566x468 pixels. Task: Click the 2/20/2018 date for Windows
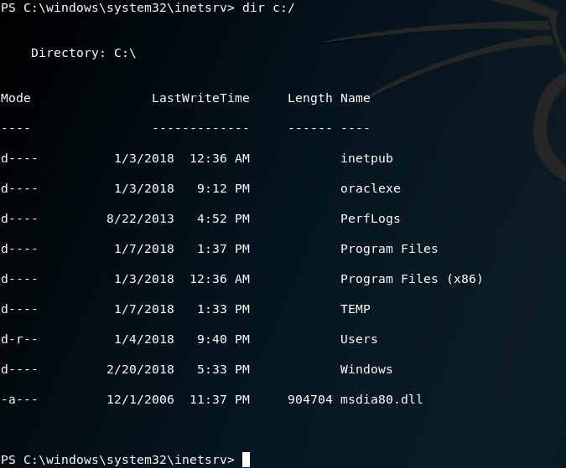(140, 369)
